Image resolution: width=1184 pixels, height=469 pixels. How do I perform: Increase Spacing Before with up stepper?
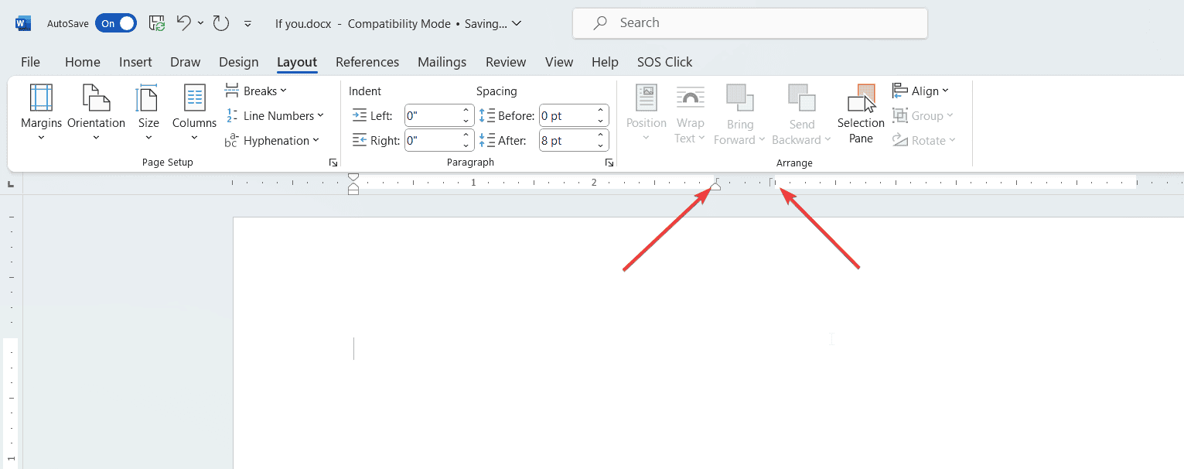(x=601, y=111)
